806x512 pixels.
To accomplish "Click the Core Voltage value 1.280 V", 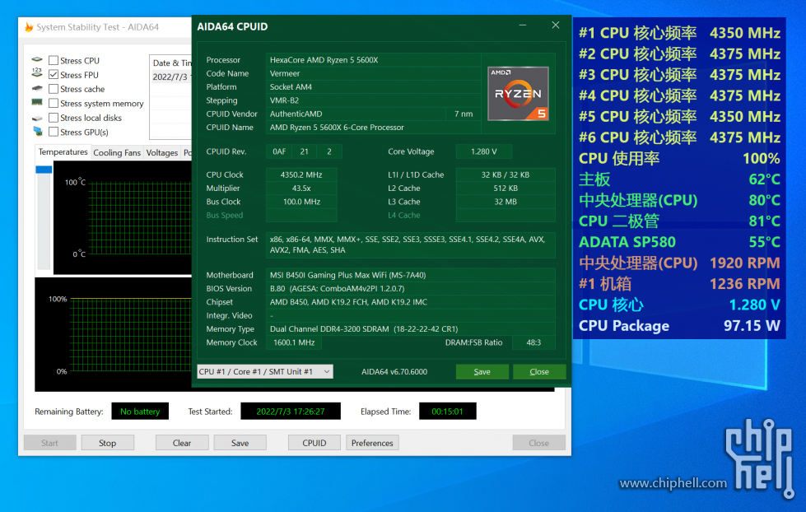I will (x=484, y=151).
